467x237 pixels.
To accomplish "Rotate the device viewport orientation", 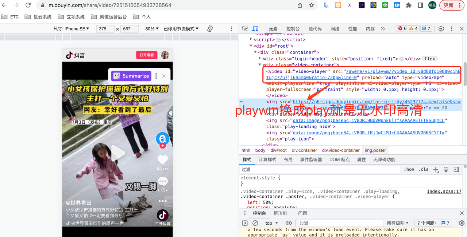I will [210, 29].
